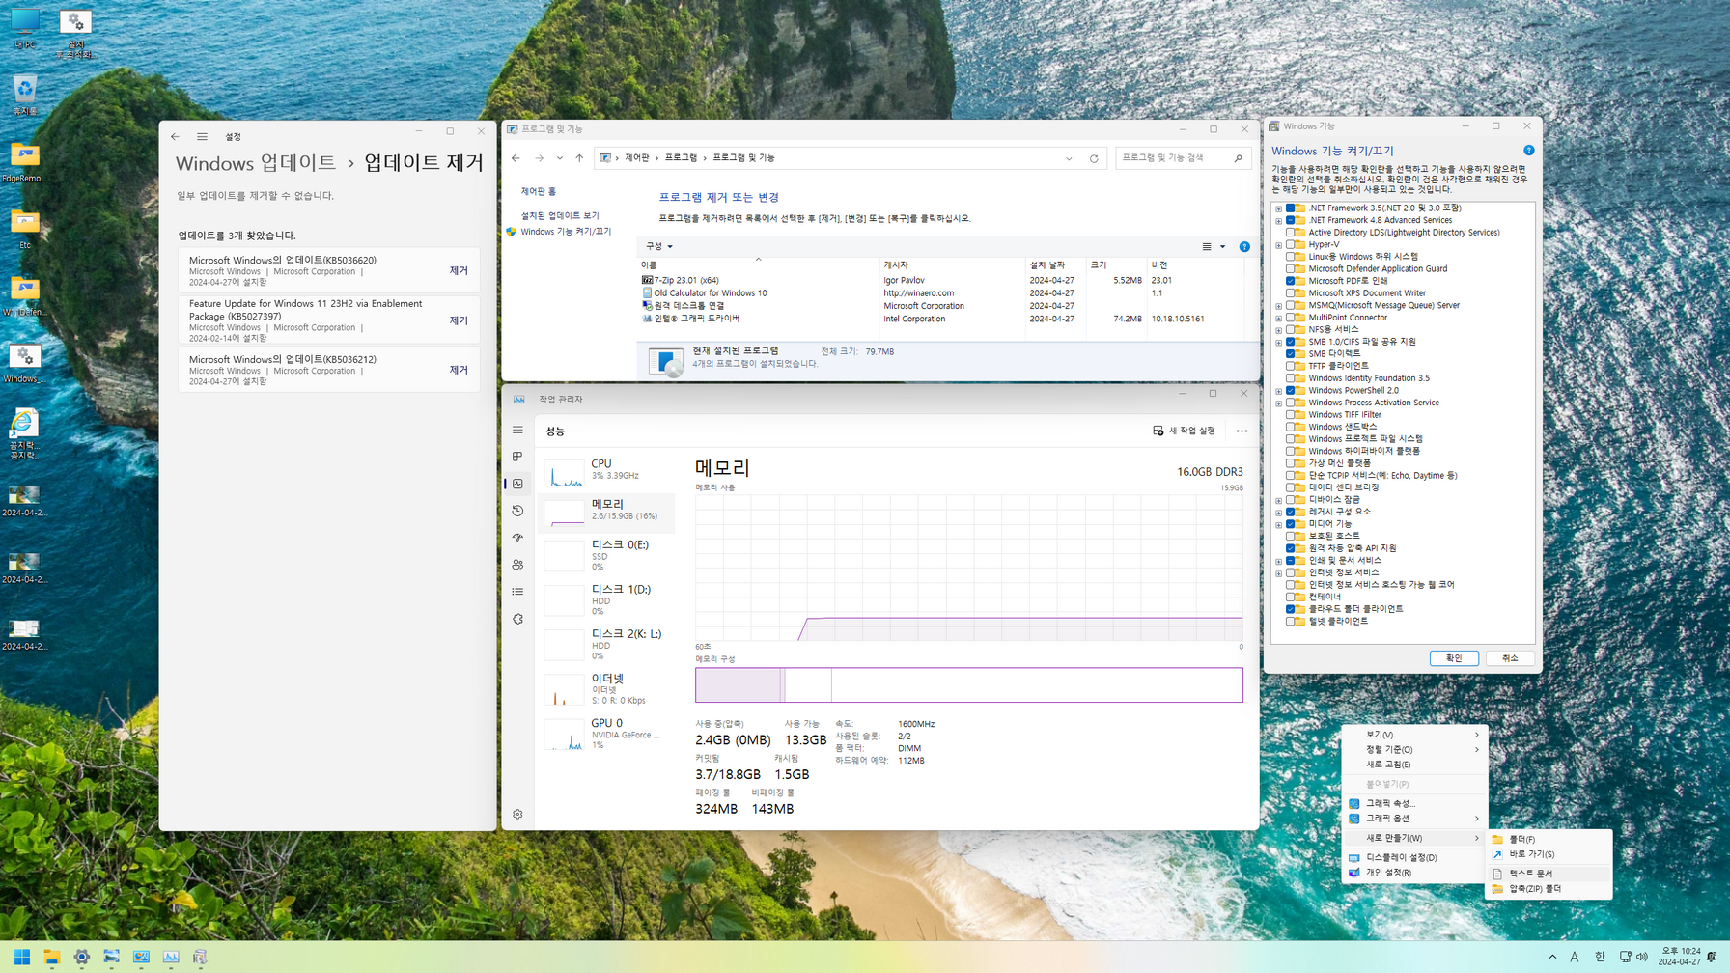Screen dimensions: 1730x973
Task: Choose 폴더(F) from New submenu
Action: point(1549,840)
